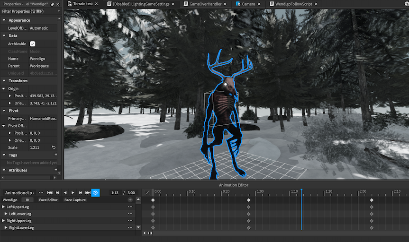Expand the Origin Position property
The image size is (409, 242).
tap(10, 96)
